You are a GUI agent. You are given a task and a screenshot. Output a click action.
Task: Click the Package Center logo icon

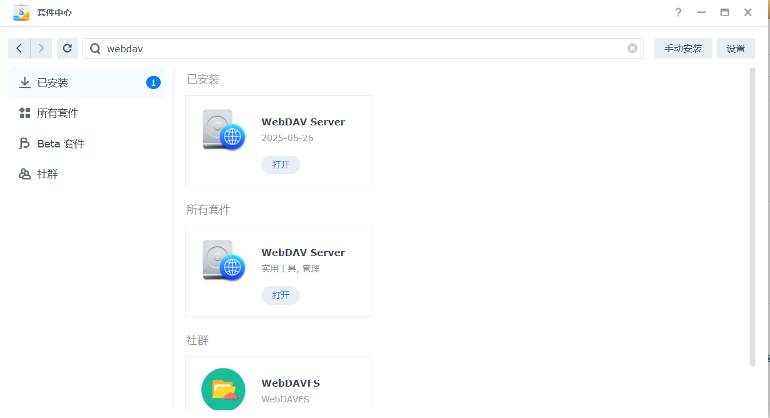(x=21, y=12)
